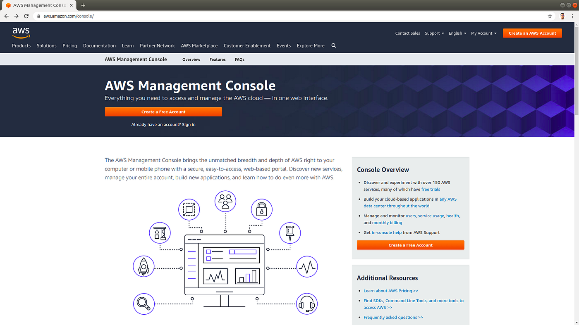
Task: Open the Products menu
Action: 21,45
